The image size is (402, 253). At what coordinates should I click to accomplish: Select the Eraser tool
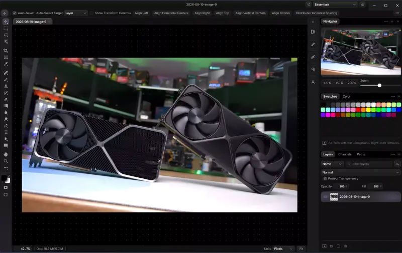pos(6,99)
